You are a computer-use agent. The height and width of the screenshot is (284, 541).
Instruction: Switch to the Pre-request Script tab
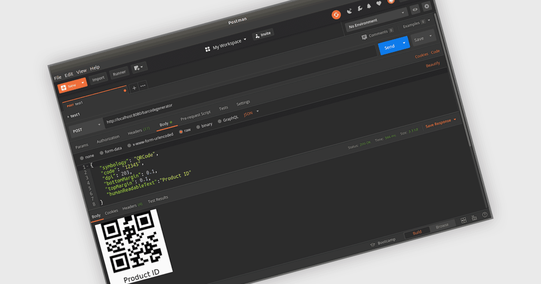196,116
